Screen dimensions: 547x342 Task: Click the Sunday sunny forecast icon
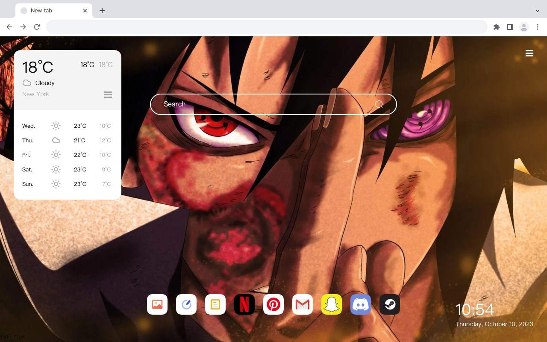click(x=56, y=184)
